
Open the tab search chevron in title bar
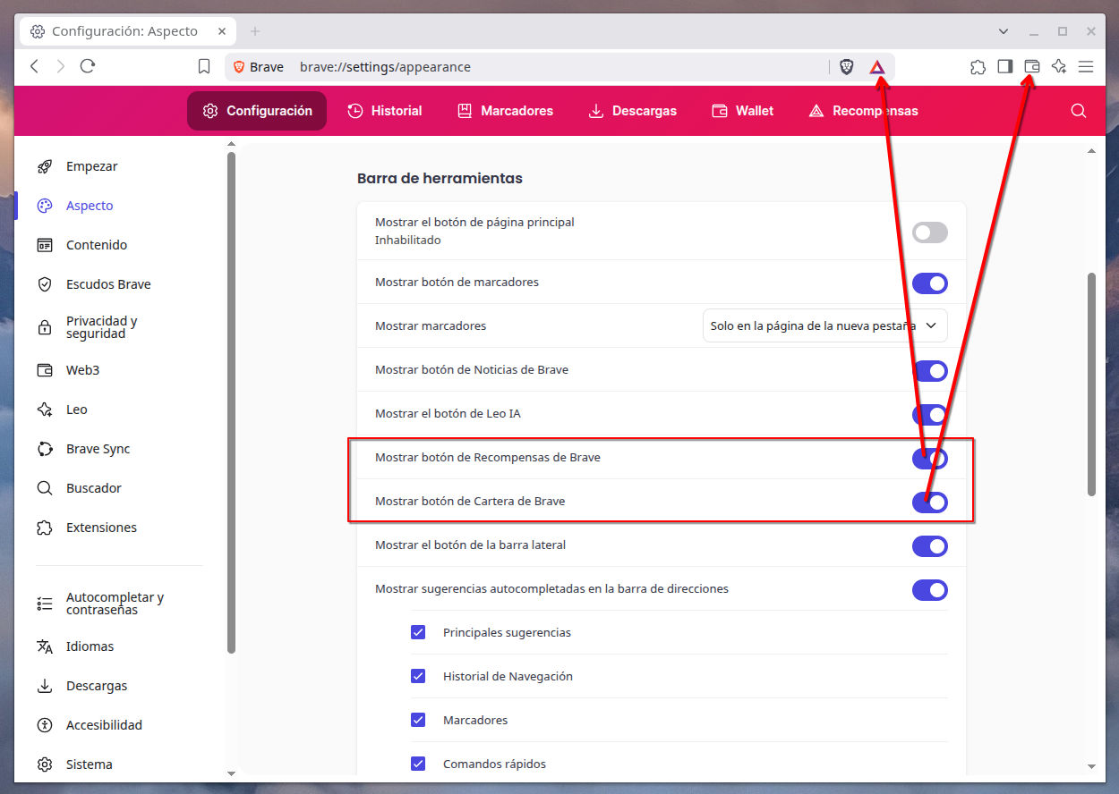point(1004,31)
